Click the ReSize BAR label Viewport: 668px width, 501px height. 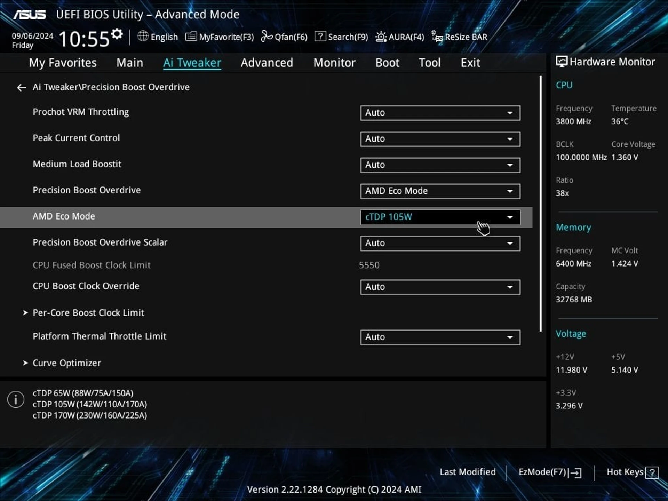(466, 37)
